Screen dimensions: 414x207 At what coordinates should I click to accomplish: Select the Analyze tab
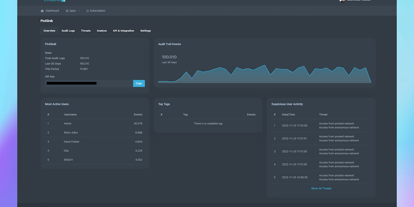(101, 31)
